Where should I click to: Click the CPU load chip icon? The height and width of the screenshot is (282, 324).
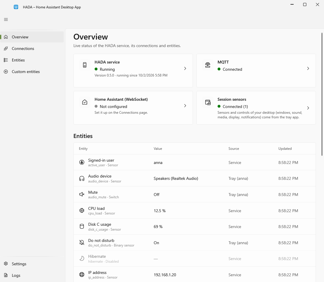(x=82, y=210)
